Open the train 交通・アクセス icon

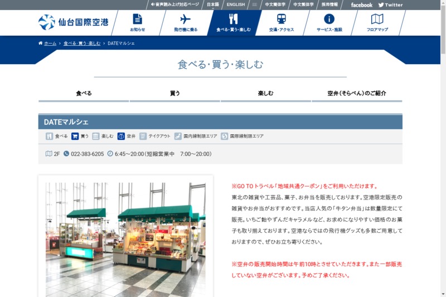coord(281,19)
